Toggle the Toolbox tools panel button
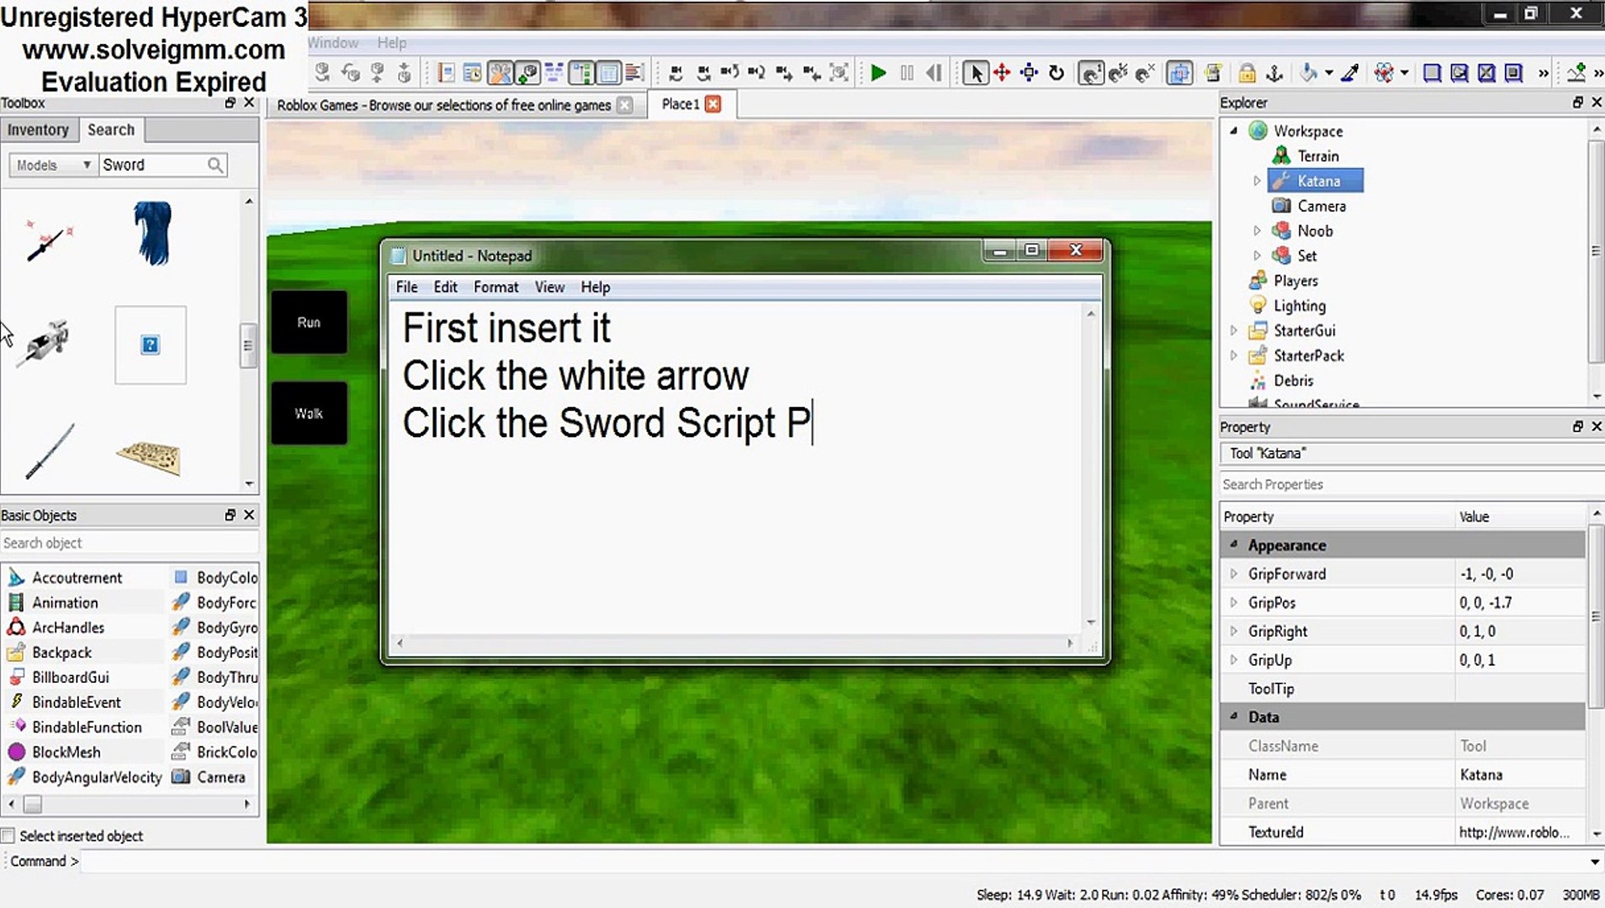 [x=500, y=73]
